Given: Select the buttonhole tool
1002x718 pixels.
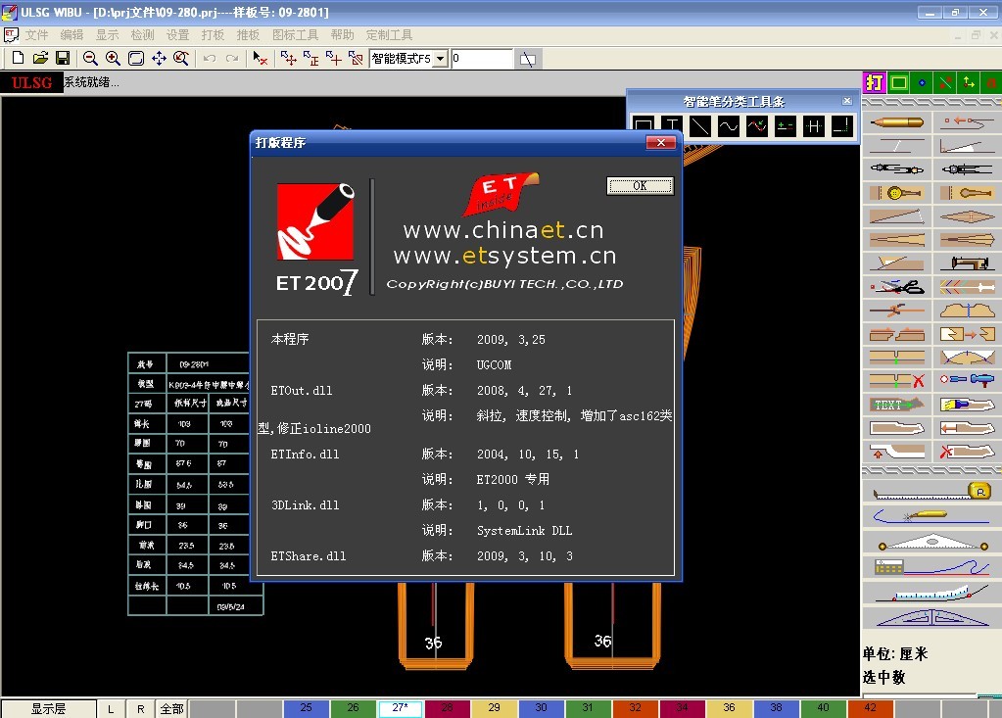Looking at the screenshot, I should pyautogui.click(x=967, y=192).
